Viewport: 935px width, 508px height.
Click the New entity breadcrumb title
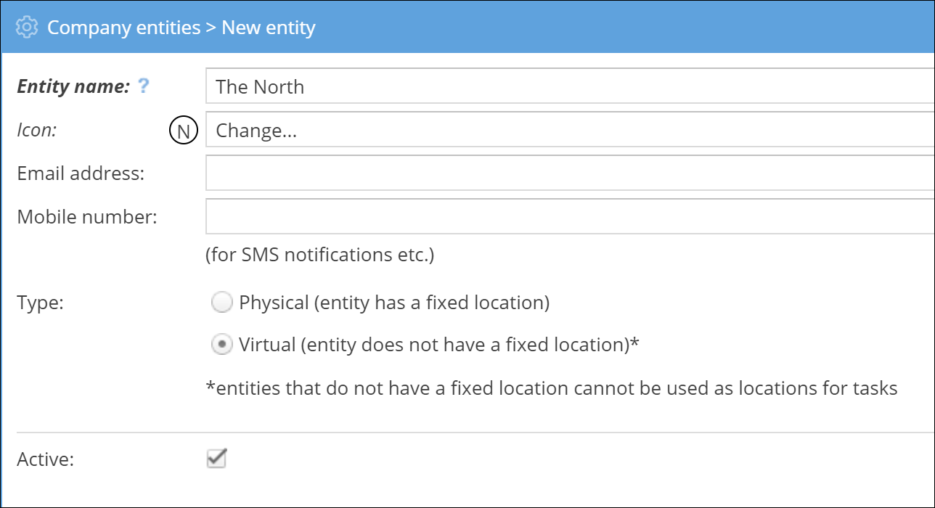(269, 28)
